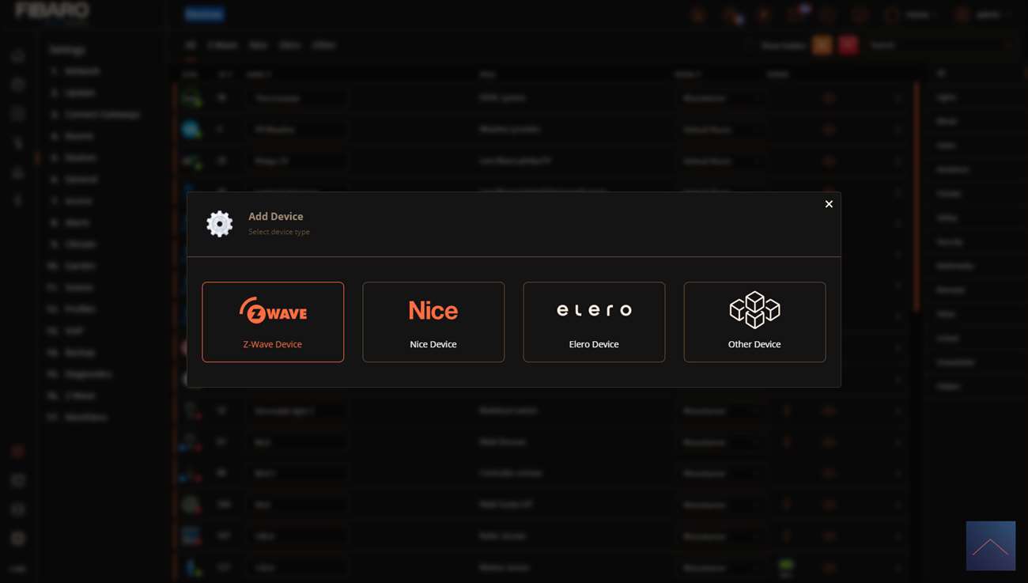Screen dimensions: 1028x583
Task: Choose the Nice Device option
Action: [x=433, y=322]
